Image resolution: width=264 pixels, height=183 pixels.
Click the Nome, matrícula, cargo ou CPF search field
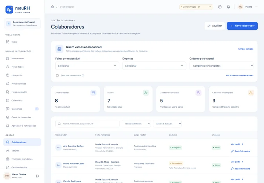click(87, 124)
